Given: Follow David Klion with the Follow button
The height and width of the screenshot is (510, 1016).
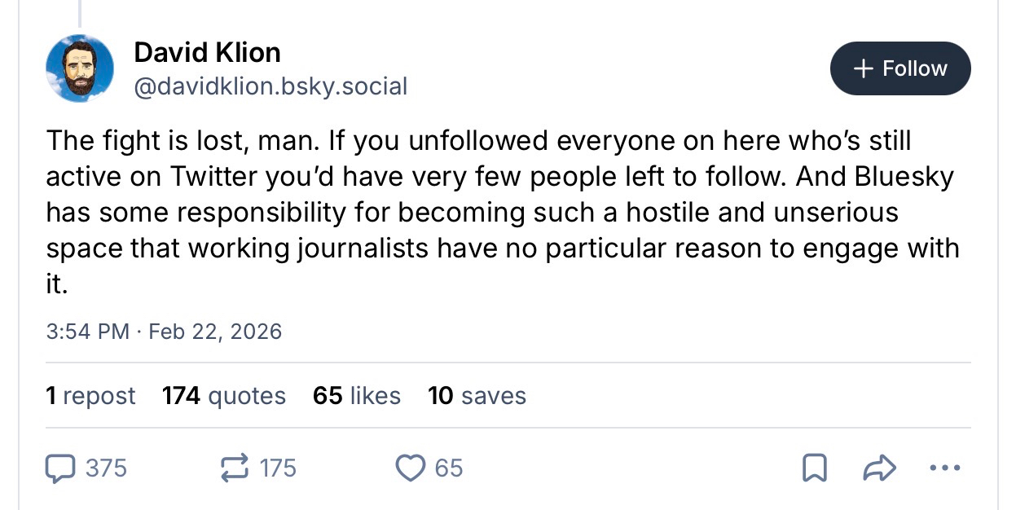Looking at the screenshot, I should tap(900, 68).
